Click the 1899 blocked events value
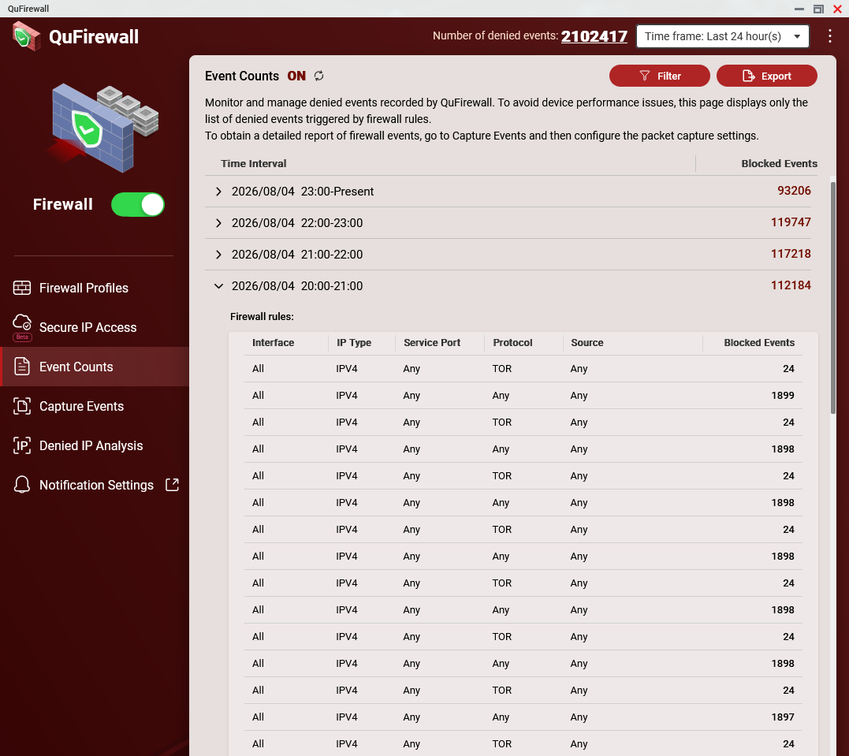Viewport: 849px width, 756px height. tap(783, 395)
